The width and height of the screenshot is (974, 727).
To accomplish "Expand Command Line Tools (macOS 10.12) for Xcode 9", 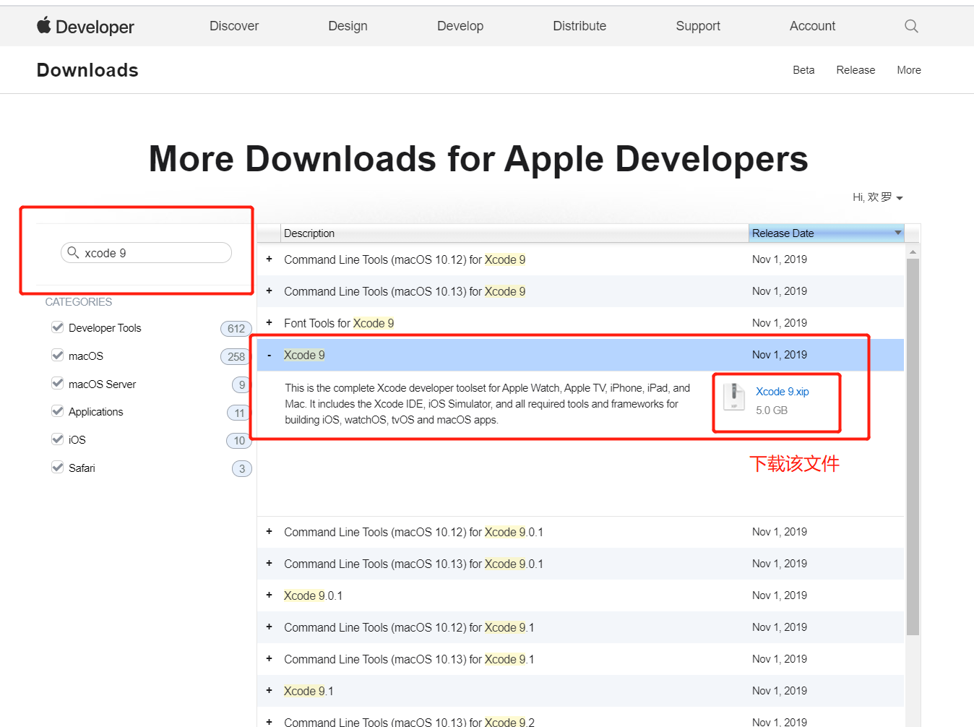I will click(x=269, y=259).
